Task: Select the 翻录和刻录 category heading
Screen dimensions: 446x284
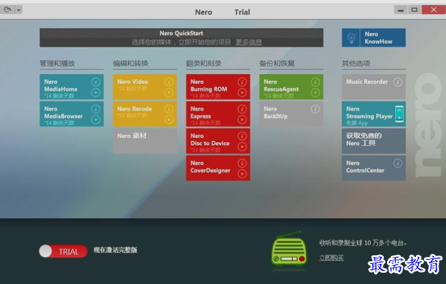Action: [204, 63]
